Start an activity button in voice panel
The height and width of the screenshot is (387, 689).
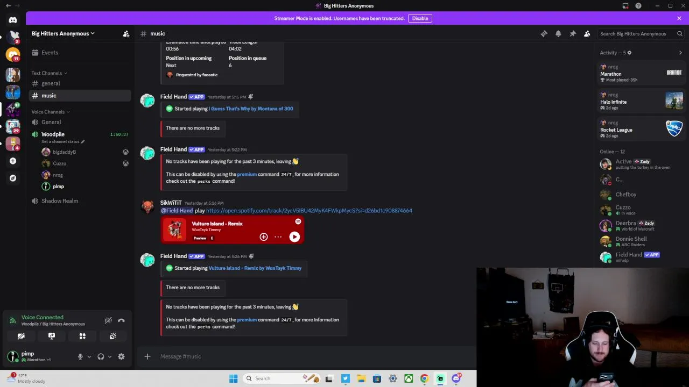coord(82,336)
